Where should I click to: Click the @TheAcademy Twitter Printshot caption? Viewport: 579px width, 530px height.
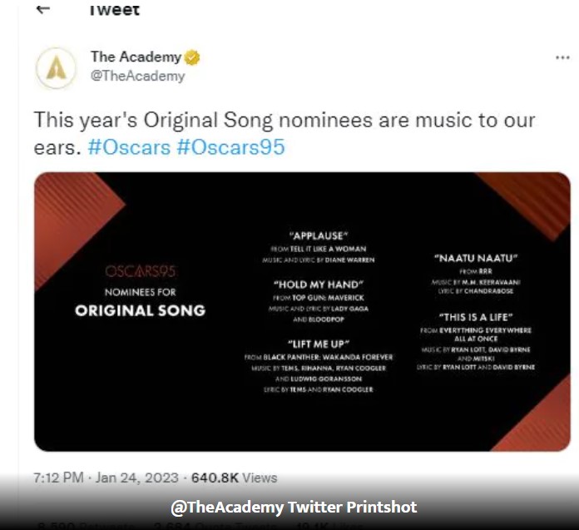[x=294, y=507]
